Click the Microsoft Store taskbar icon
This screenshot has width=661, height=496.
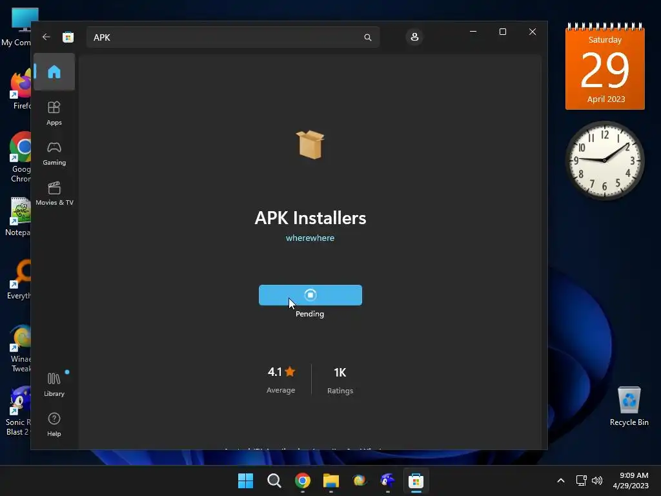click(x=416, y=480)
